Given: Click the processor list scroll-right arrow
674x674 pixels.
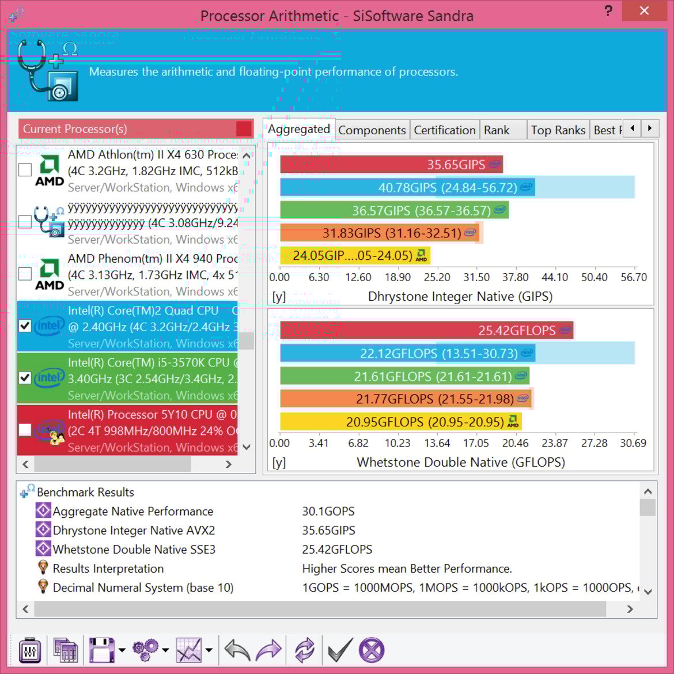Looking at the screenshot, I should pyautogui.click(x=228, y=464).
